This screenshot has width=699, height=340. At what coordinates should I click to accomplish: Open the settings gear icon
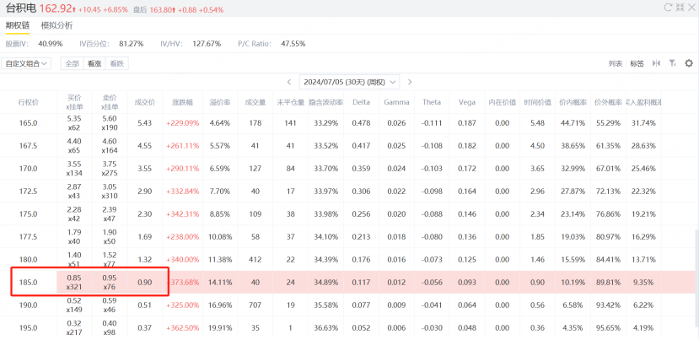tap(689, 63)
